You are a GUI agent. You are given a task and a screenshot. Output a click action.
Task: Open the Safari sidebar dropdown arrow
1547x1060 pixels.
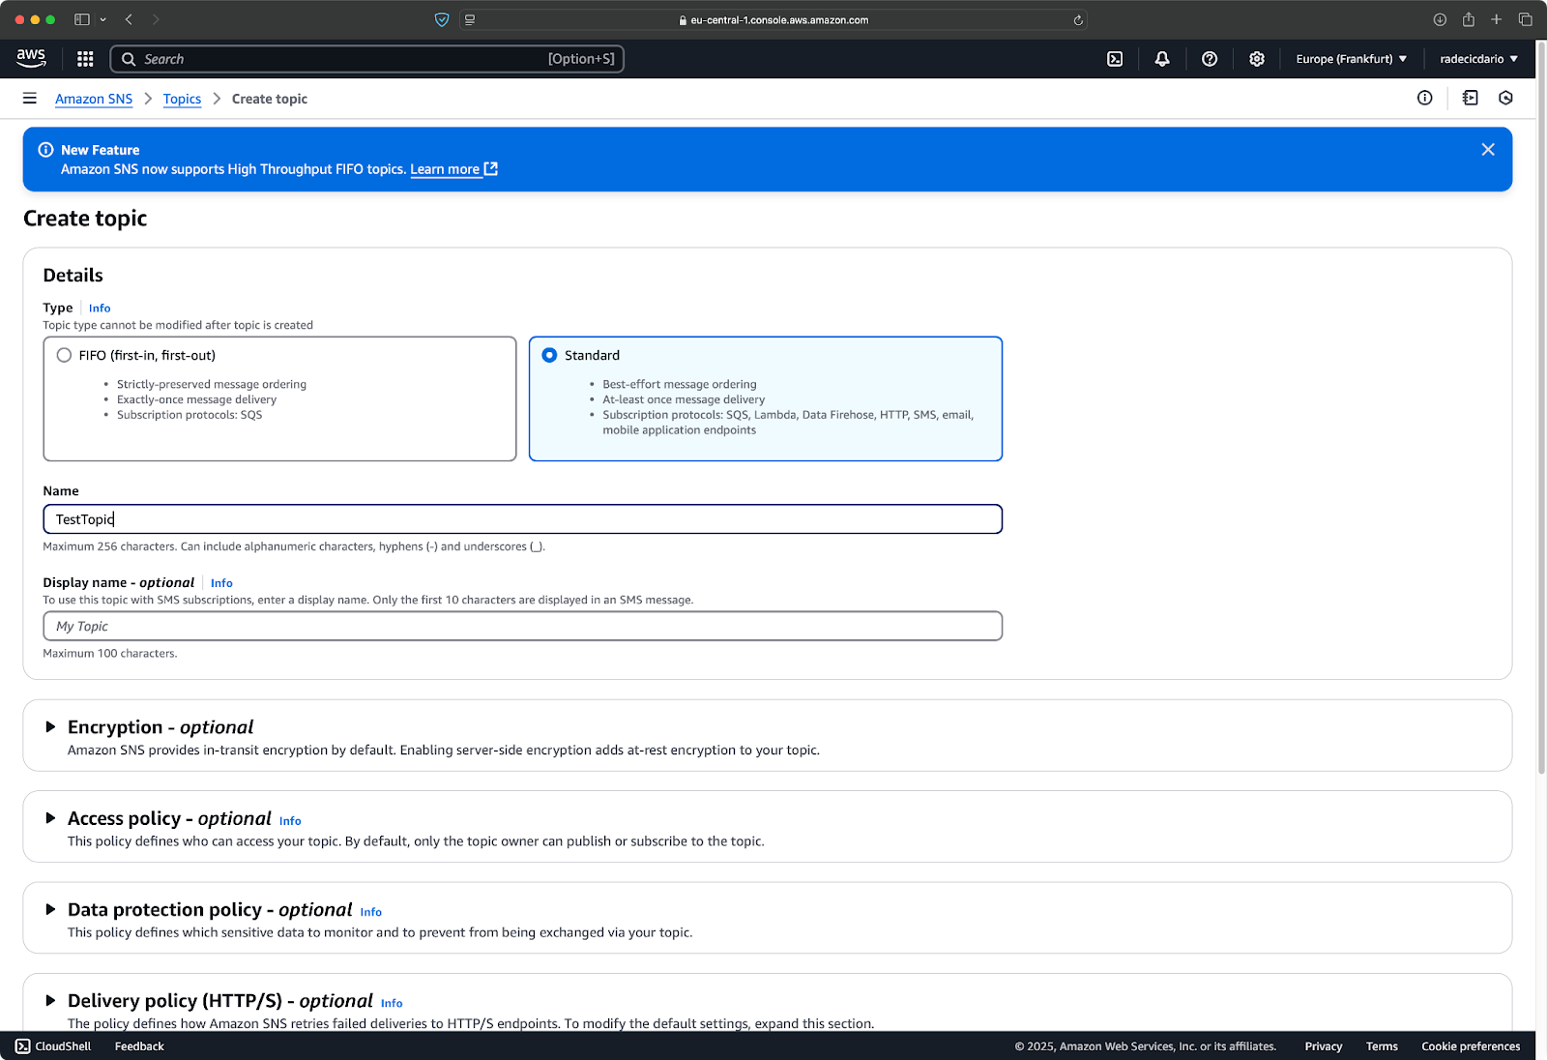tap(102, 19)
